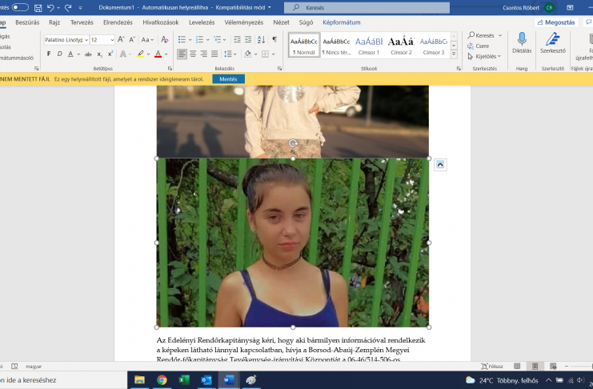Switch to web layout view icon
The width and height of the screenshot is (593, 389).
click(x=553, y=367)
